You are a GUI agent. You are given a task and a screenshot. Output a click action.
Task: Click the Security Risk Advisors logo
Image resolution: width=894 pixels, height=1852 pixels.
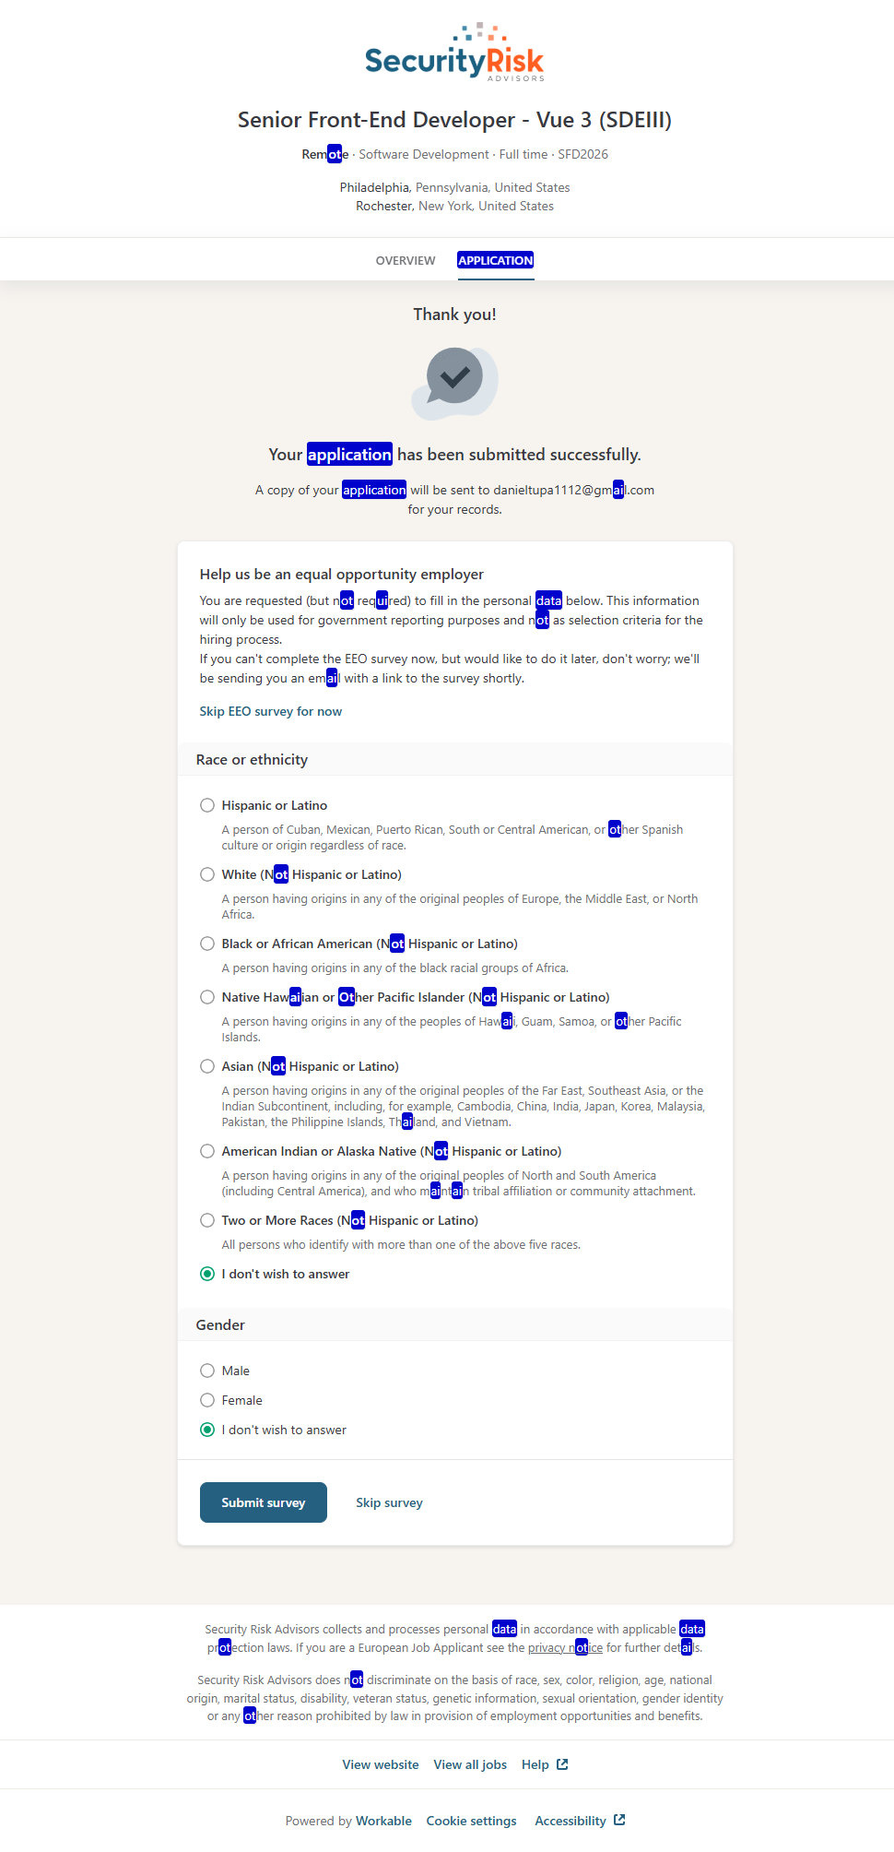(x=454, y=53)
